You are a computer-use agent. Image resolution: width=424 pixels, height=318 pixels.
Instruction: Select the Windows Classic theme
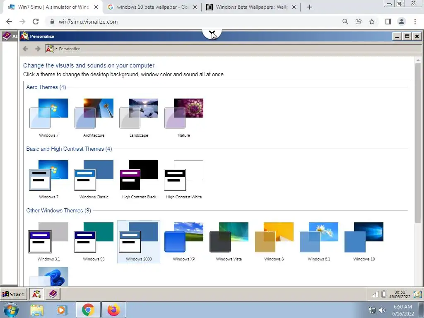pyautogui.click(x=94, y=180)
